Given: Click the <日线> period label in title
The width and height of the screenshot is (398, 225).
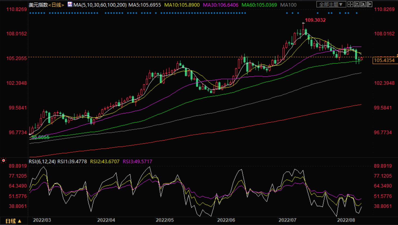Looking at the screenshot, I should point(56,5).
